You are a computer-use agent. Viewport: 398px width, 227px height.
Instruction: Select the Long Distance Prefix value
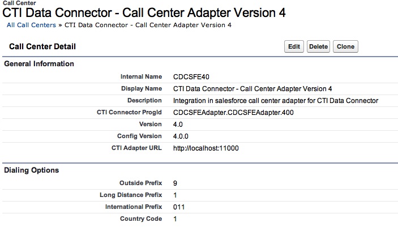coord(176,195)
